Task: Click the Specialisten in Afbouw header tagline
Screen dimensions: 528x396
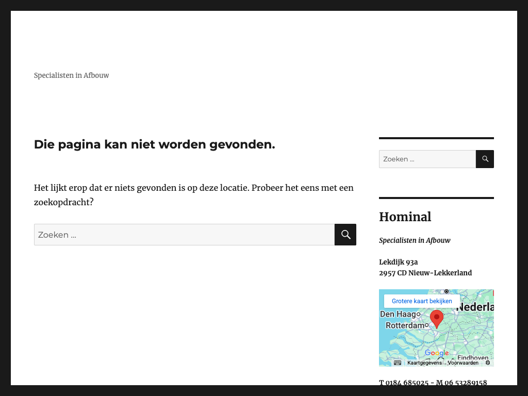Action: pos(71,75)
